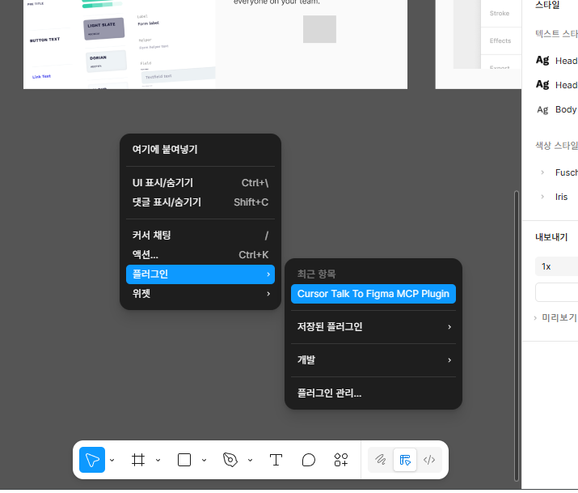Expand 저장된 플러그인 submenu

pos(373,327)
